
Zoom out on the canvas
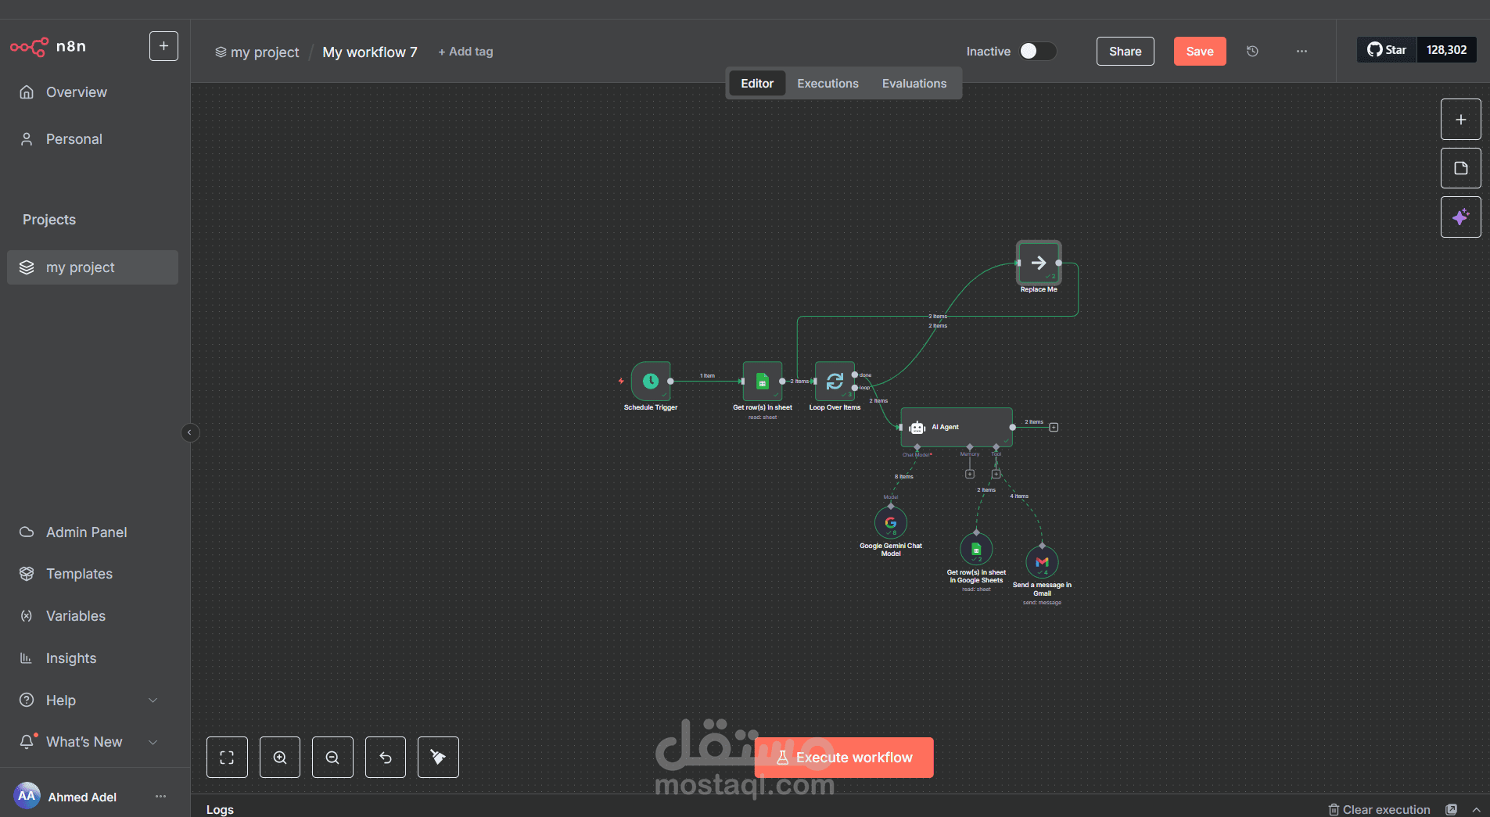(332, 757)
